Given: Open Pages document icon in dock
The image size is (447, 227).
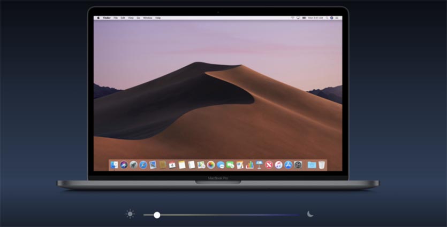Looking at the screenshot, I should coord(240,165).
